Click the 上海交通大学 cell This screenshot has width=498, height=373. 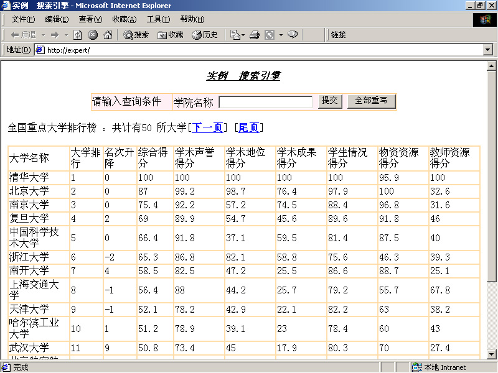pyautogui.click(x=39, y=290)
